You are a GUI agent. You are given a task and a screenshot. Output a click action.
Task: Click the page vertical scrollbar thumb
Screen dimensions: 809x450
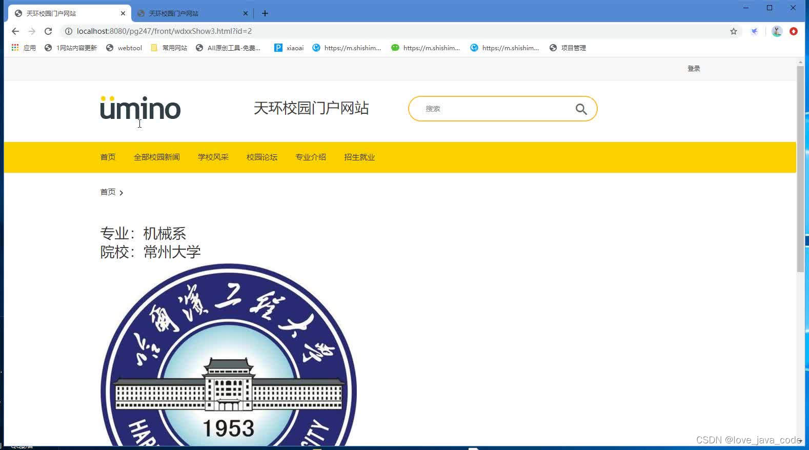(x=800, y=169)
